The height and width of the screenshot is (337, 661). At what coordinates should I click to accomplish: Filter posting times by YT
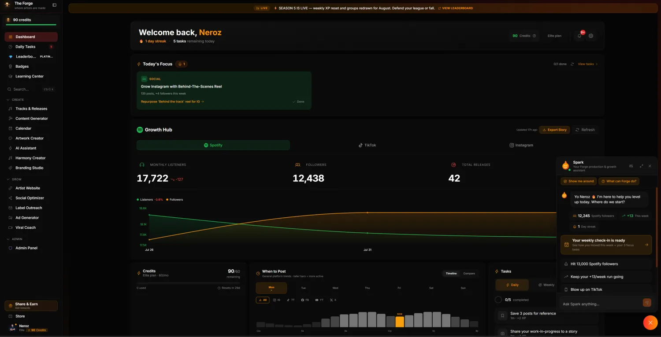click(x=319, y=300)
